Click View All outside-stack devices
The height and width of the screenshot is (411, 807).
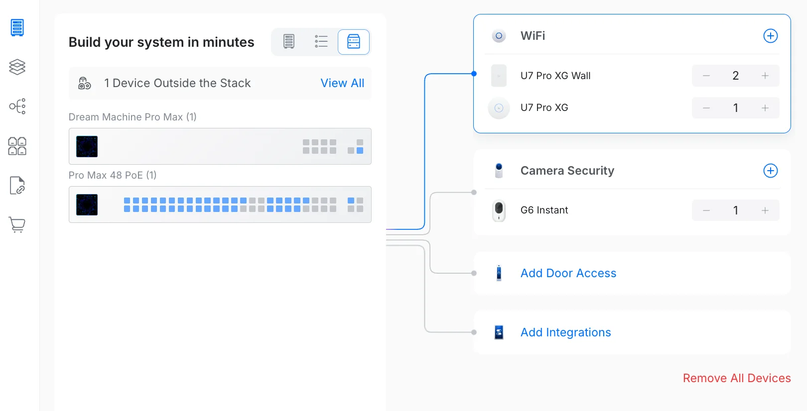click(342, 83)
